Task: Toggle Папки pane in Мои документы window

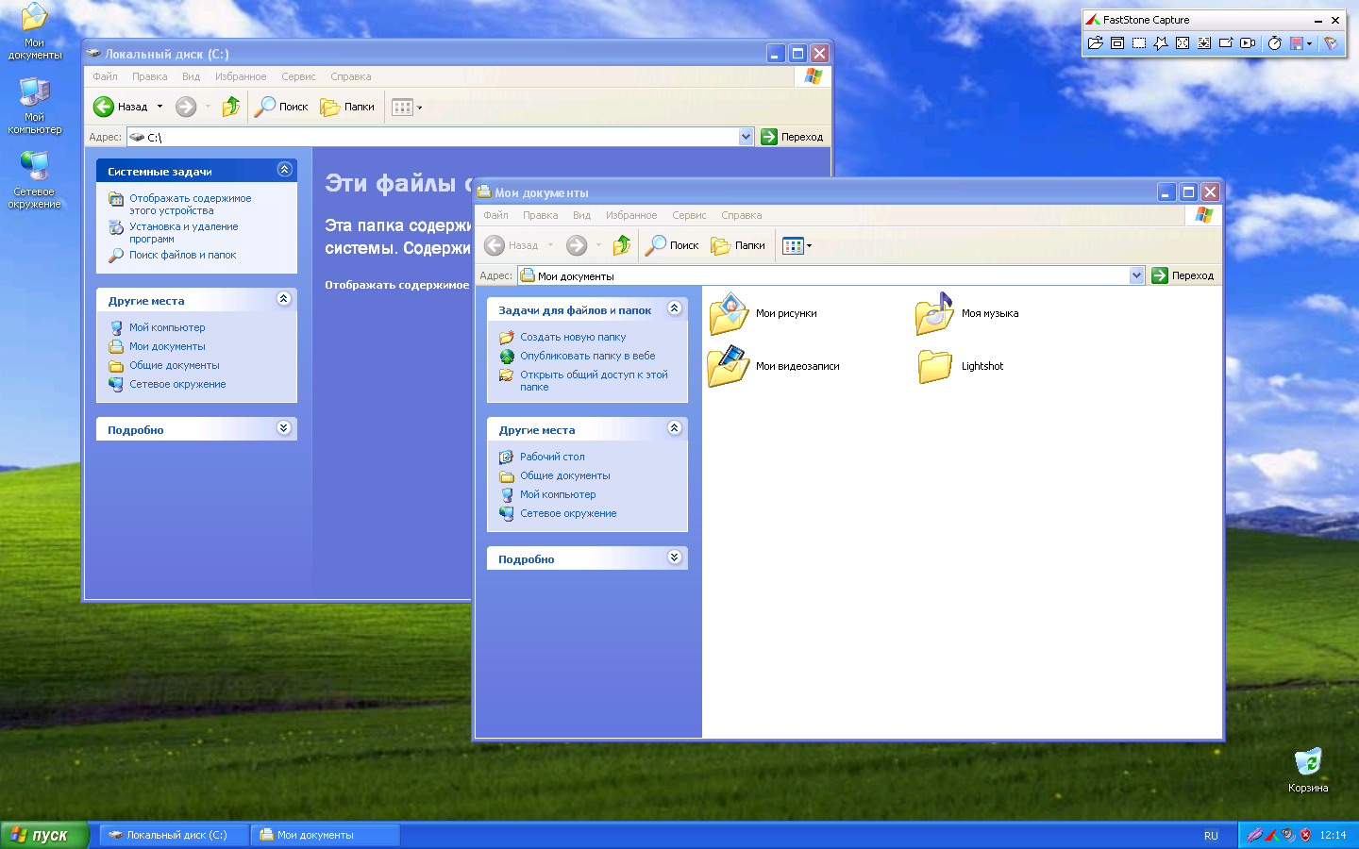Action: tap(739, 245)
